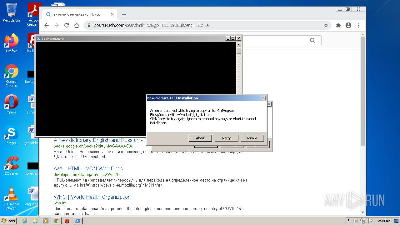This screenshot has width=400, height=225.
Task: Show hidden system tray icons
Action: point(348,221)
